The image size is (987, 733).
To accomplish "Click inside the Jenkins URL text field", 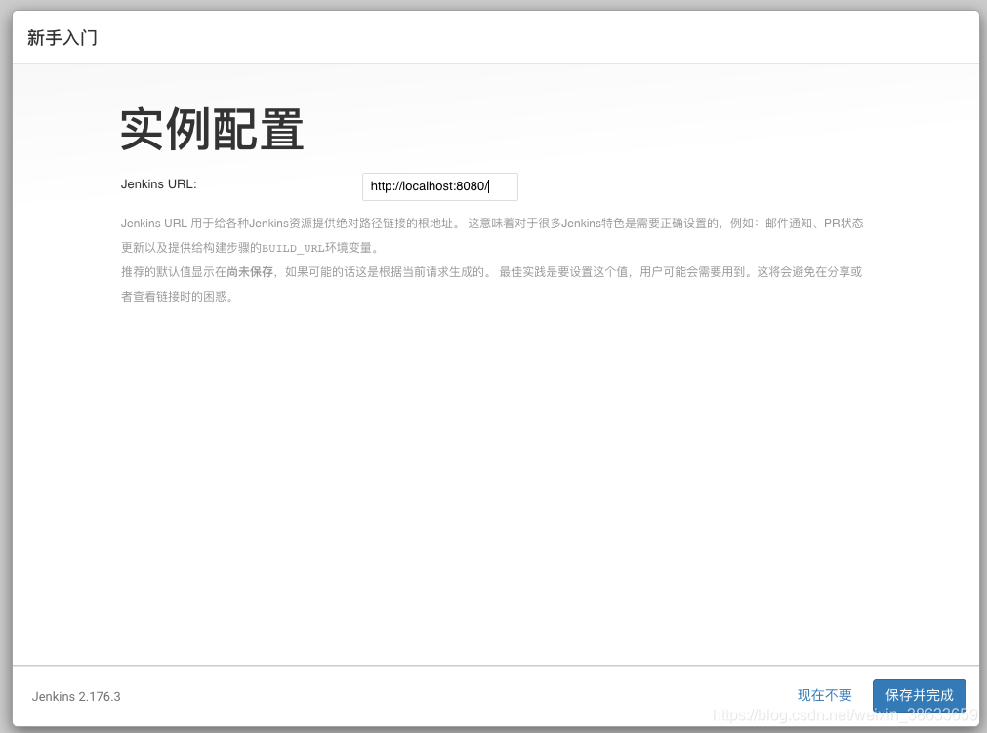I will click(439, 186).
